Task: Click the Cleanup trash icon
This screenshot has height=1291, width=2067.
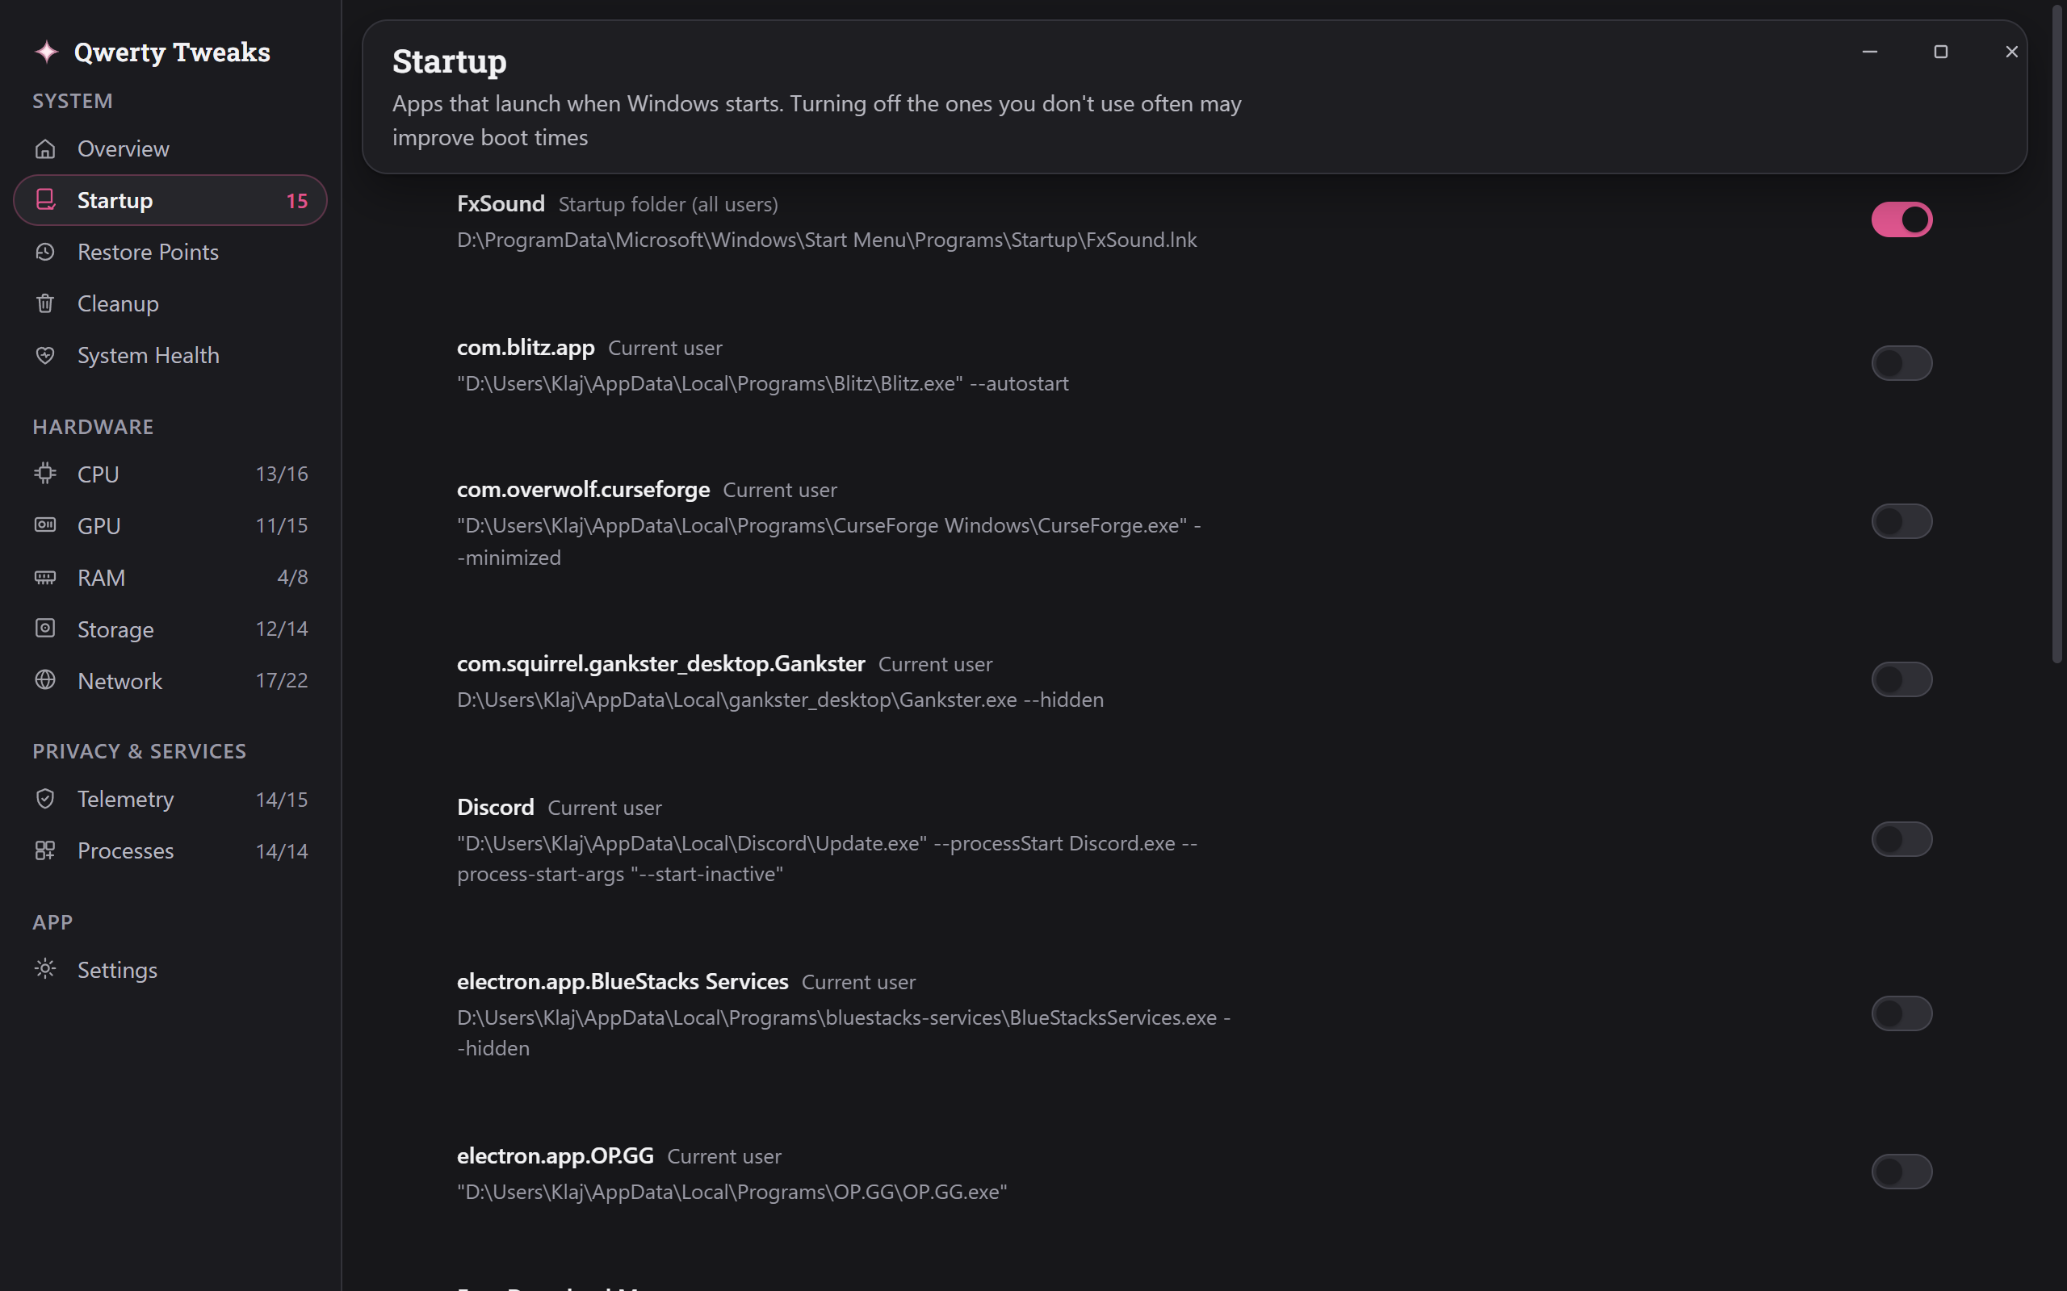Action: (45, 303)
